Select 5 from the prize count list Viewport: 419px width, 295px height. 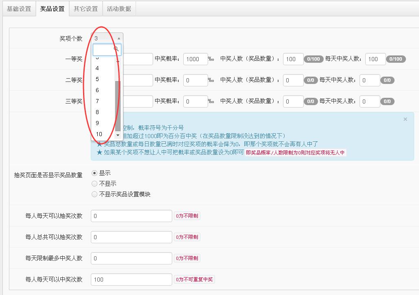[97, 79]
